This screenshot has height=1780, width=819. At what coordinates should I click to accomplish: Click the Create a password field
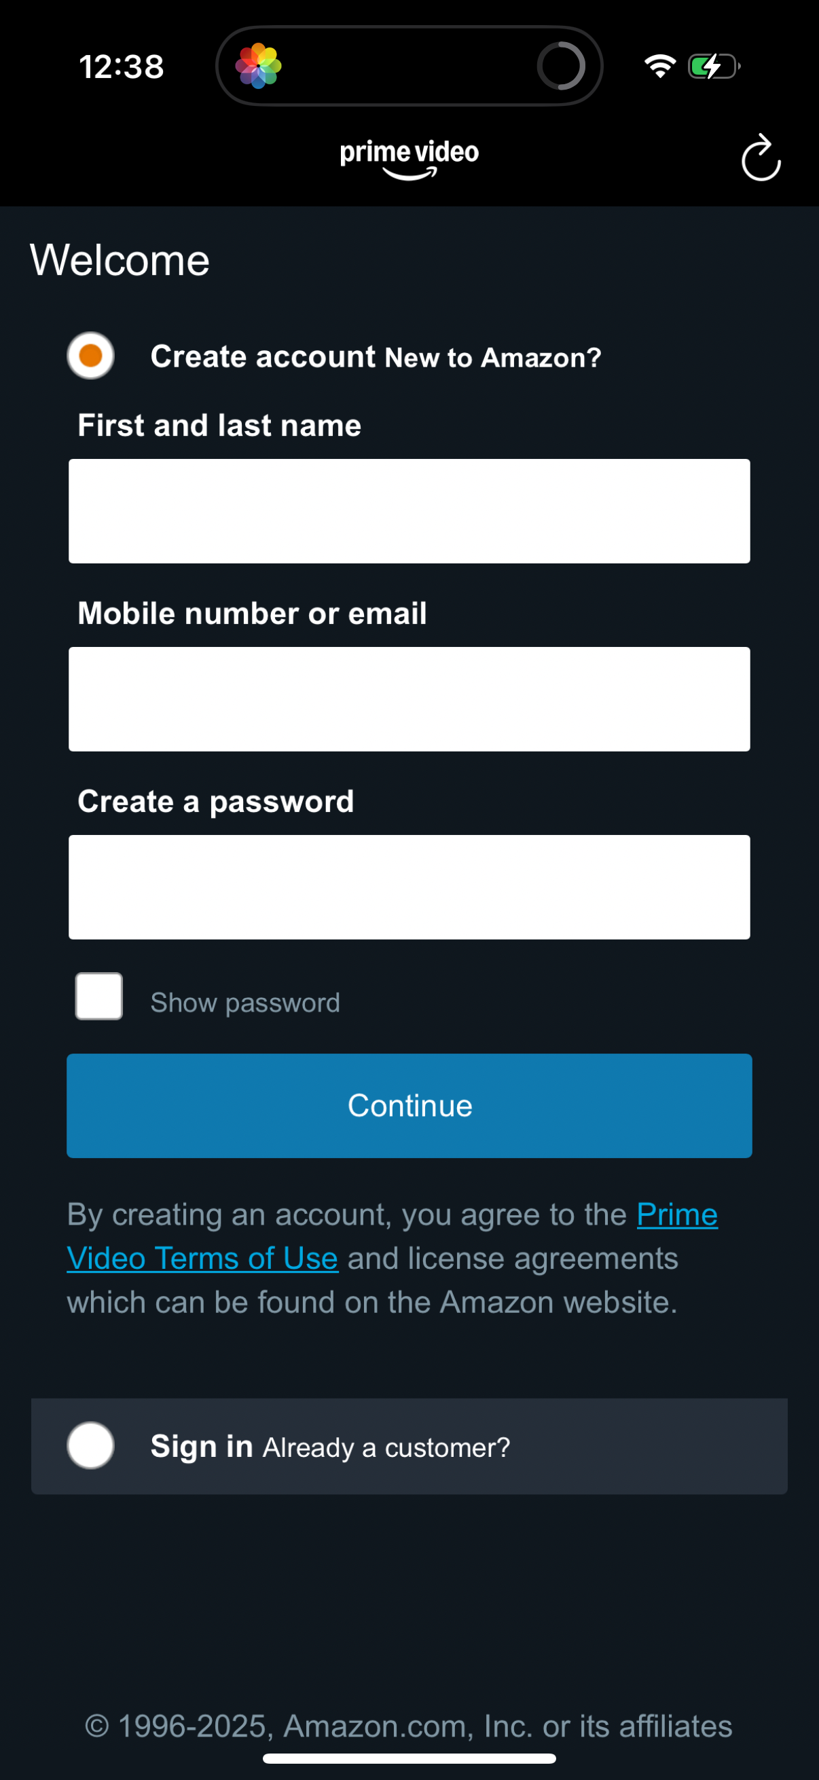click(x=408, y=887)
